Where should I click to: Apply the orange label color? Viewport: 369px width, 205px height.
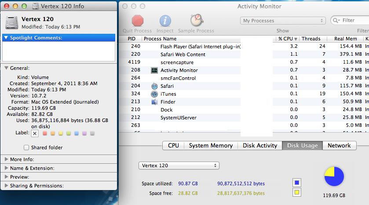[x=53, y=133]
